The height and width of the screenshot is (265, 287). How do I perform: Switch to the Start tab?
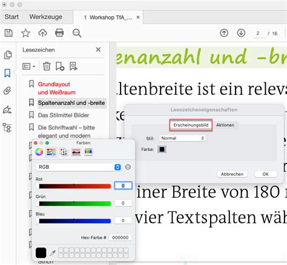[x=12, y=17]
